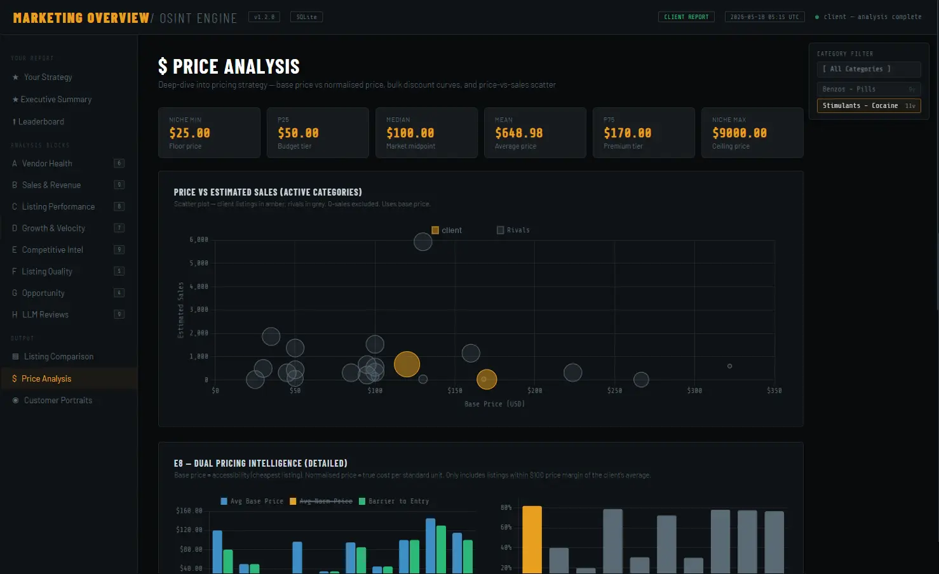Viewport: 939px width, 574px height.
Task: Click the star icon beside Executive Summary
Action: (x=15, y=100)
